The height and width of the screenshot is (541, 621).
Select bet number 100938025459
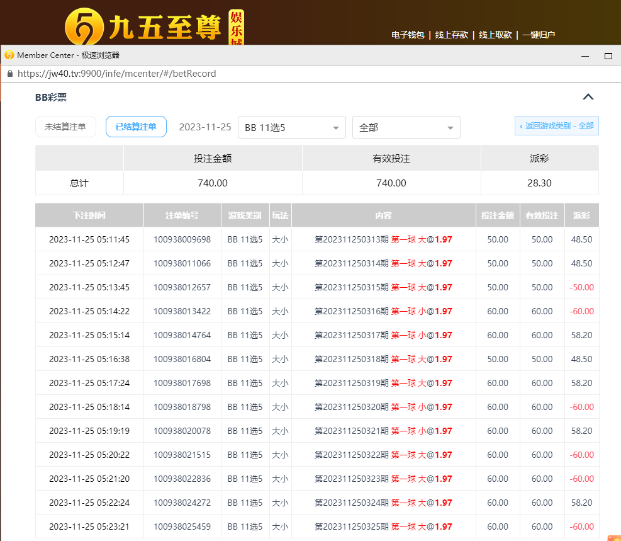tap(182, 527)
